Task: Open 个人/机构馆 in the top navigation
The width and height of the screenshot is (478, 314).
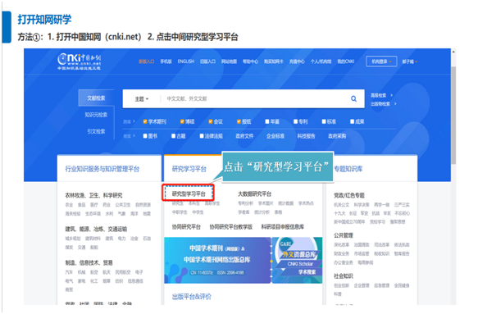Action: click(321, 61)
